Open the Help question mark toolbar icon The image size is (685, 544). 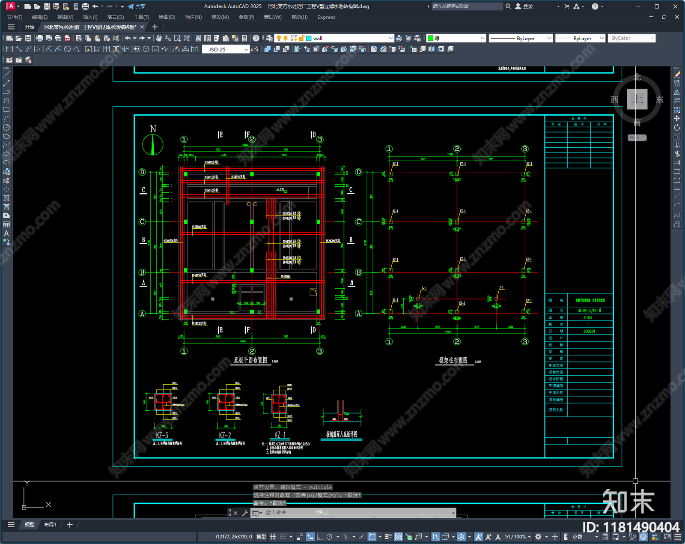(x=256, y=38)
